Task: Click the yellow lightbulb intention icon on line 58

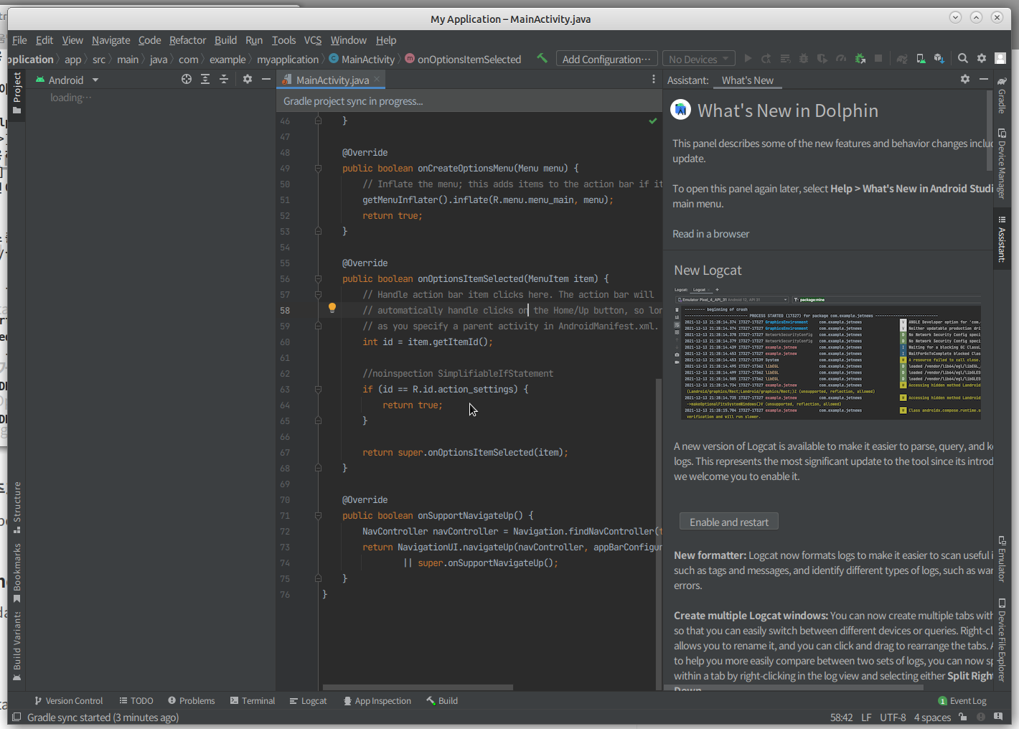Action: 332,309
